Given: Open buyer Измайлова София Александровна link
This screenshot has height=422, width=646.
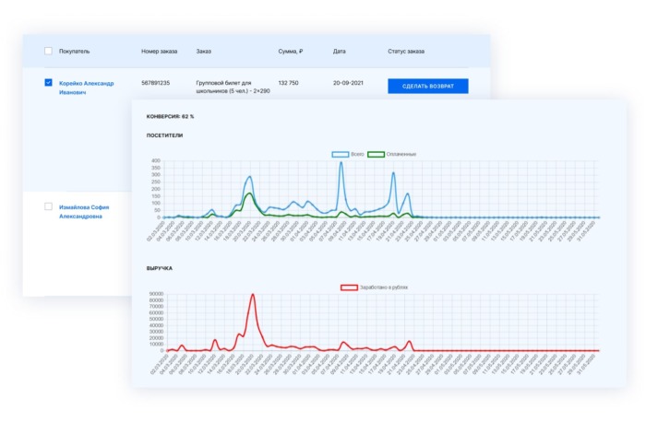Looking at the screenshot, I should [x=85, y=212].
